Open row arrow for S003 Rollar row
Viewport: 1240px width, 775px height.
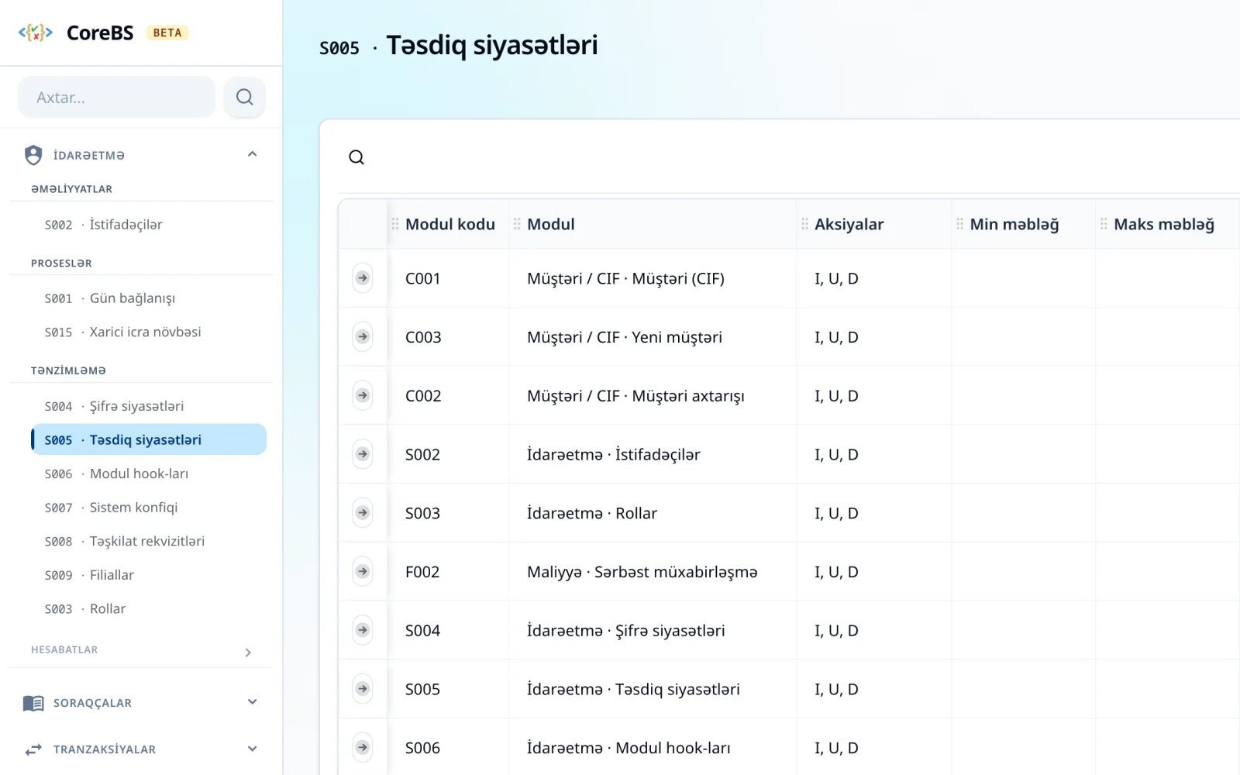363,513
